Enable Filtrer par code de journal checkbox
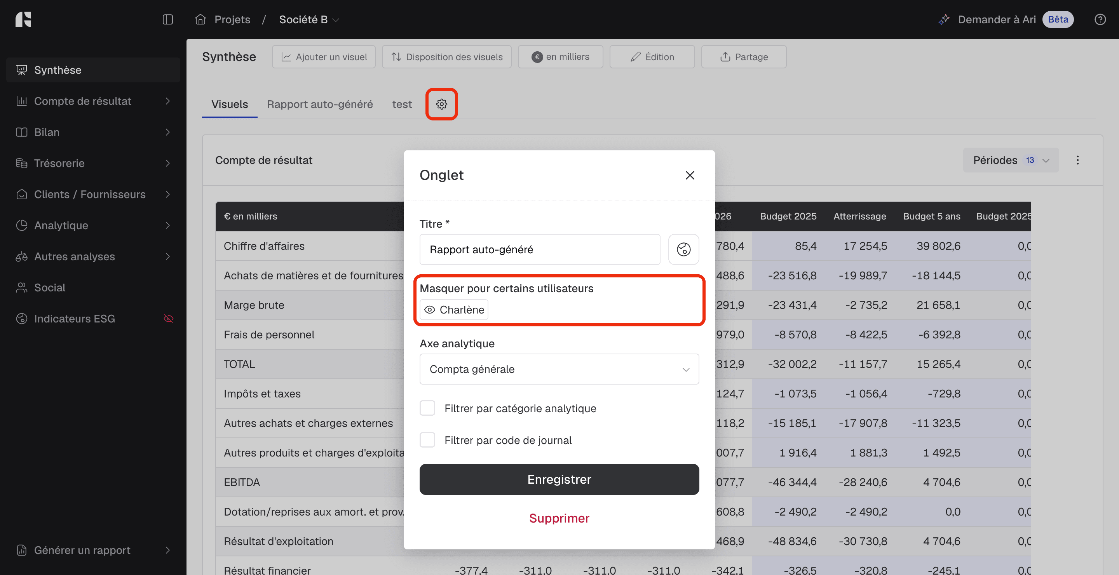The width and height of the screenshot is (1119, 575). [x=427, y=440]
